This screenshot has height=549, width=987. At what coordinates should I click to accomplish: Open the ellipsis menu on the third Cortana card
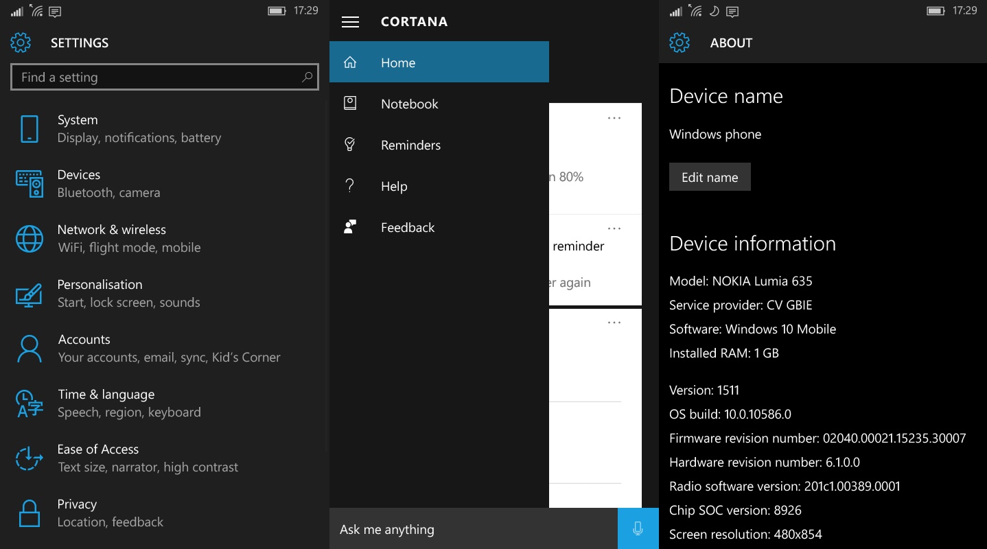pyautogui.click(x=614, y=323)
